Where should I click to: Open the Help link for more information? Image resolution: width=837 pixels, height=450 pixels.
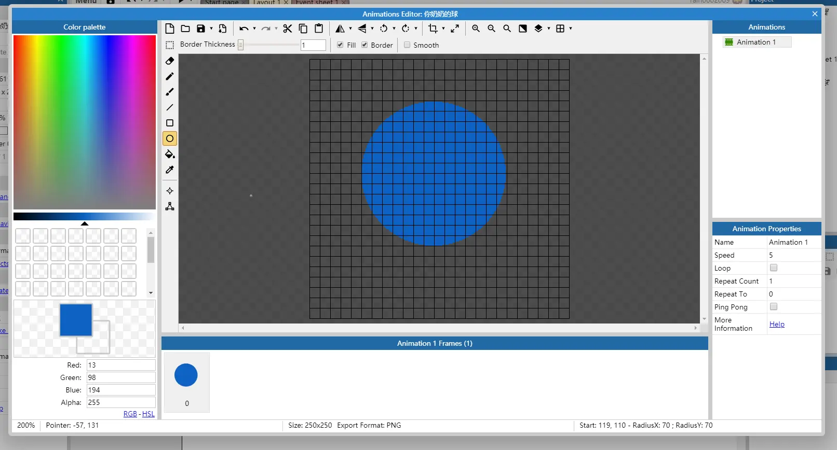777,324
